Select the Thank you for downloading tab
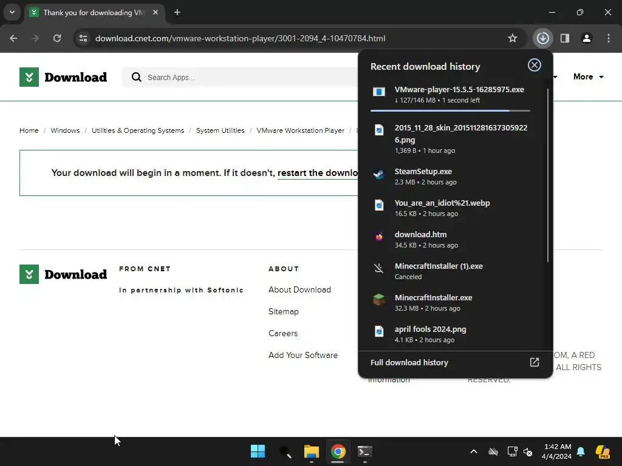622x466 pixels. tap(94, 13)
